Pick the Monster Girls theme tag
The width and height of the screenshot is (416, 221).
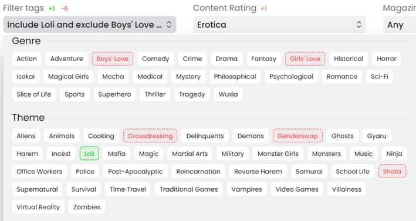[278, 154]
